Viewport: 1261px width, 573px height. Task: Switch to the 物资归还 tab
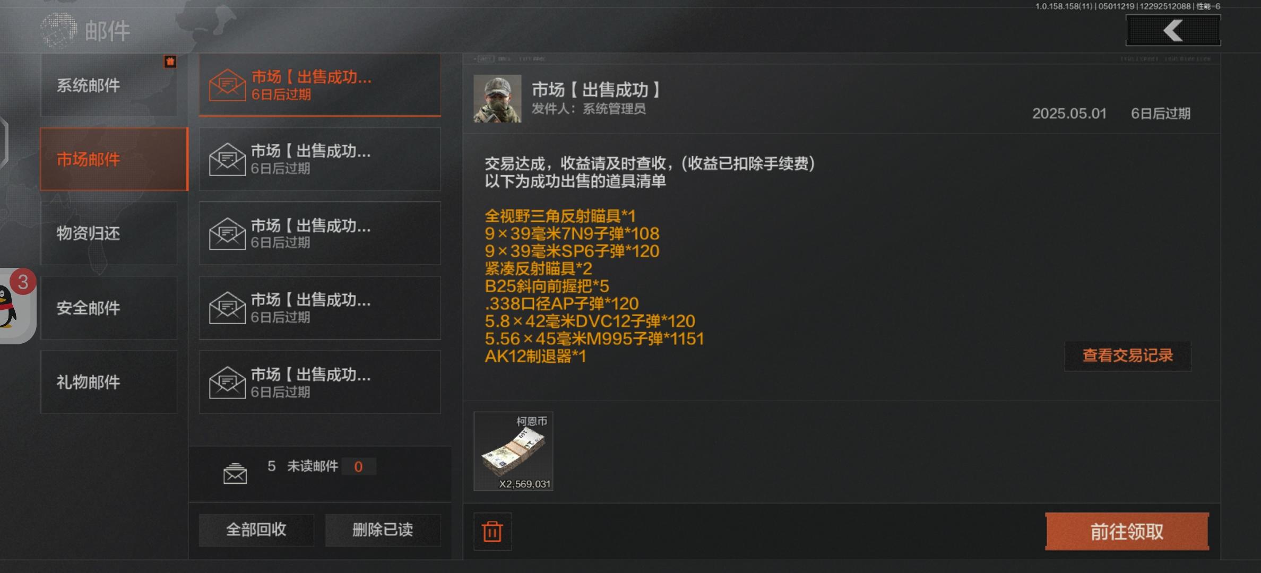[x=109, y=233]
